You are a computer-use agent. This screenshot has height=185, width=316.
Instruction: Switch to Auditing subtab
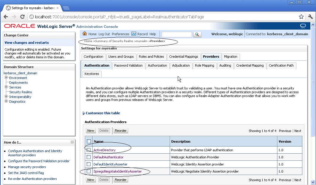[225, 65]
